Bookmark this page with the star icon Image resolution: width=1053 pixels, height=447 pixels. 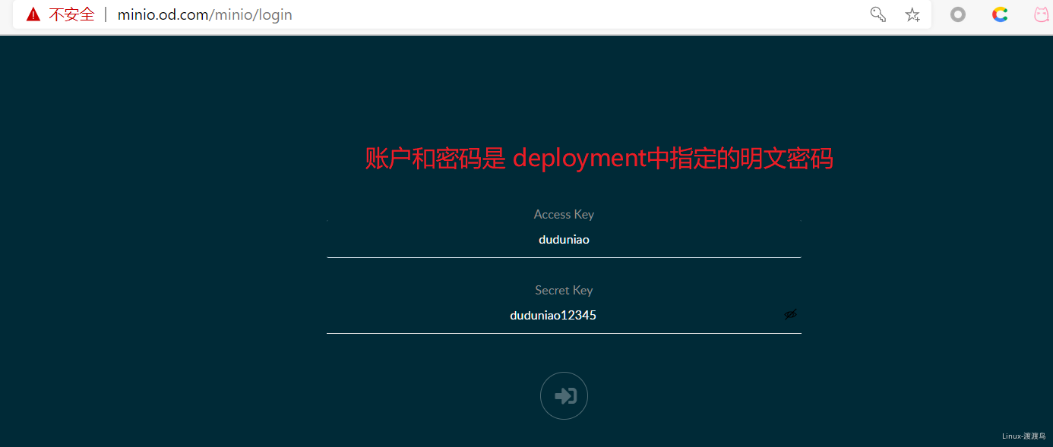(x=912, y=14)
